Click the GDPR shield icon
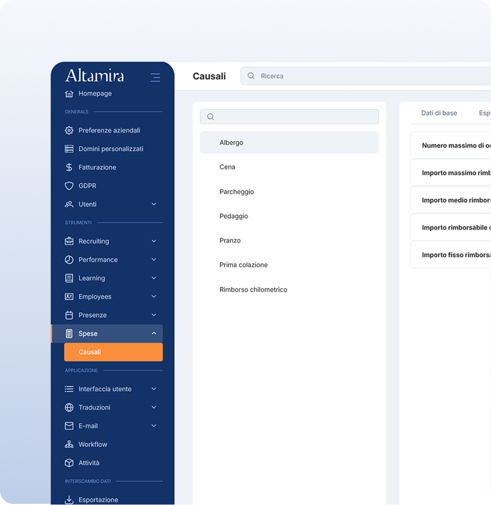The width and height of the screenshot is (491, 505). pos(69,186)
